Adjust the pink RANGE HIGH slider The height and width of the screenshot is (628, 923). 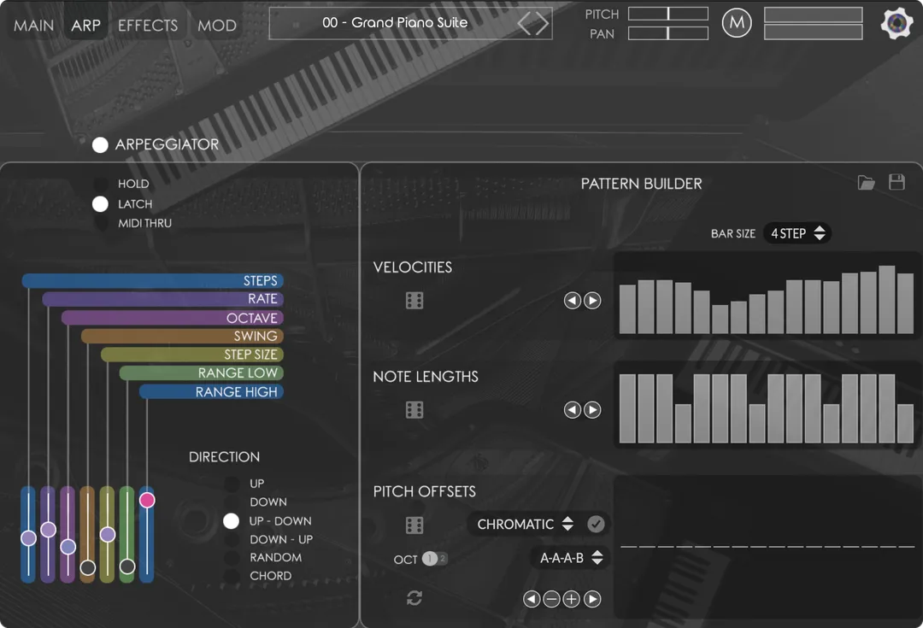tap(147, 501)
